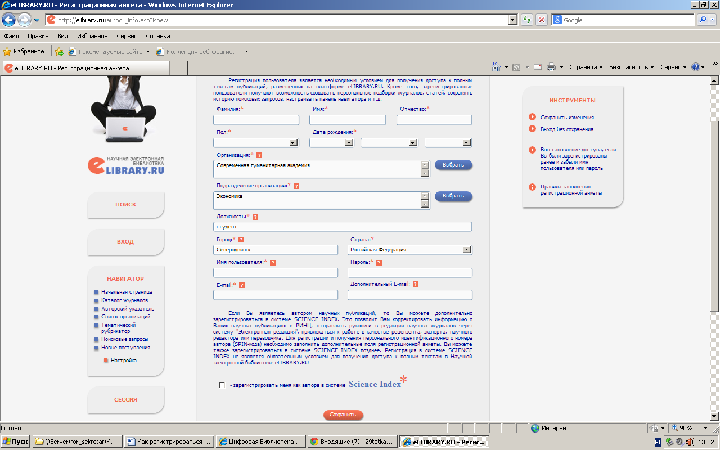The height and width of the screenshot is (450, 720).
Task: Click the RU language indicator in tray
Action: [x=658, y=442]
